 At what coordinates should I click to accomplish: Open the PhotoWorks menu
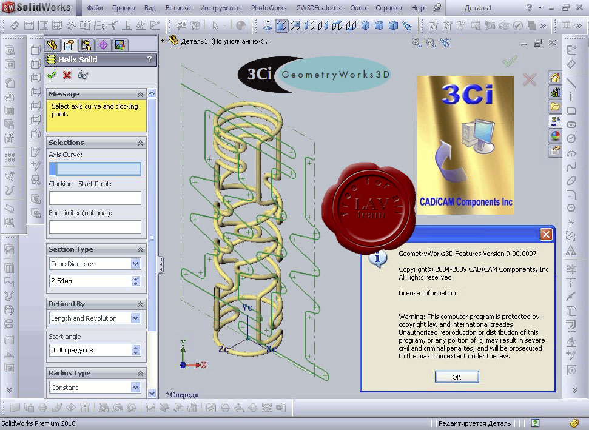269,8
